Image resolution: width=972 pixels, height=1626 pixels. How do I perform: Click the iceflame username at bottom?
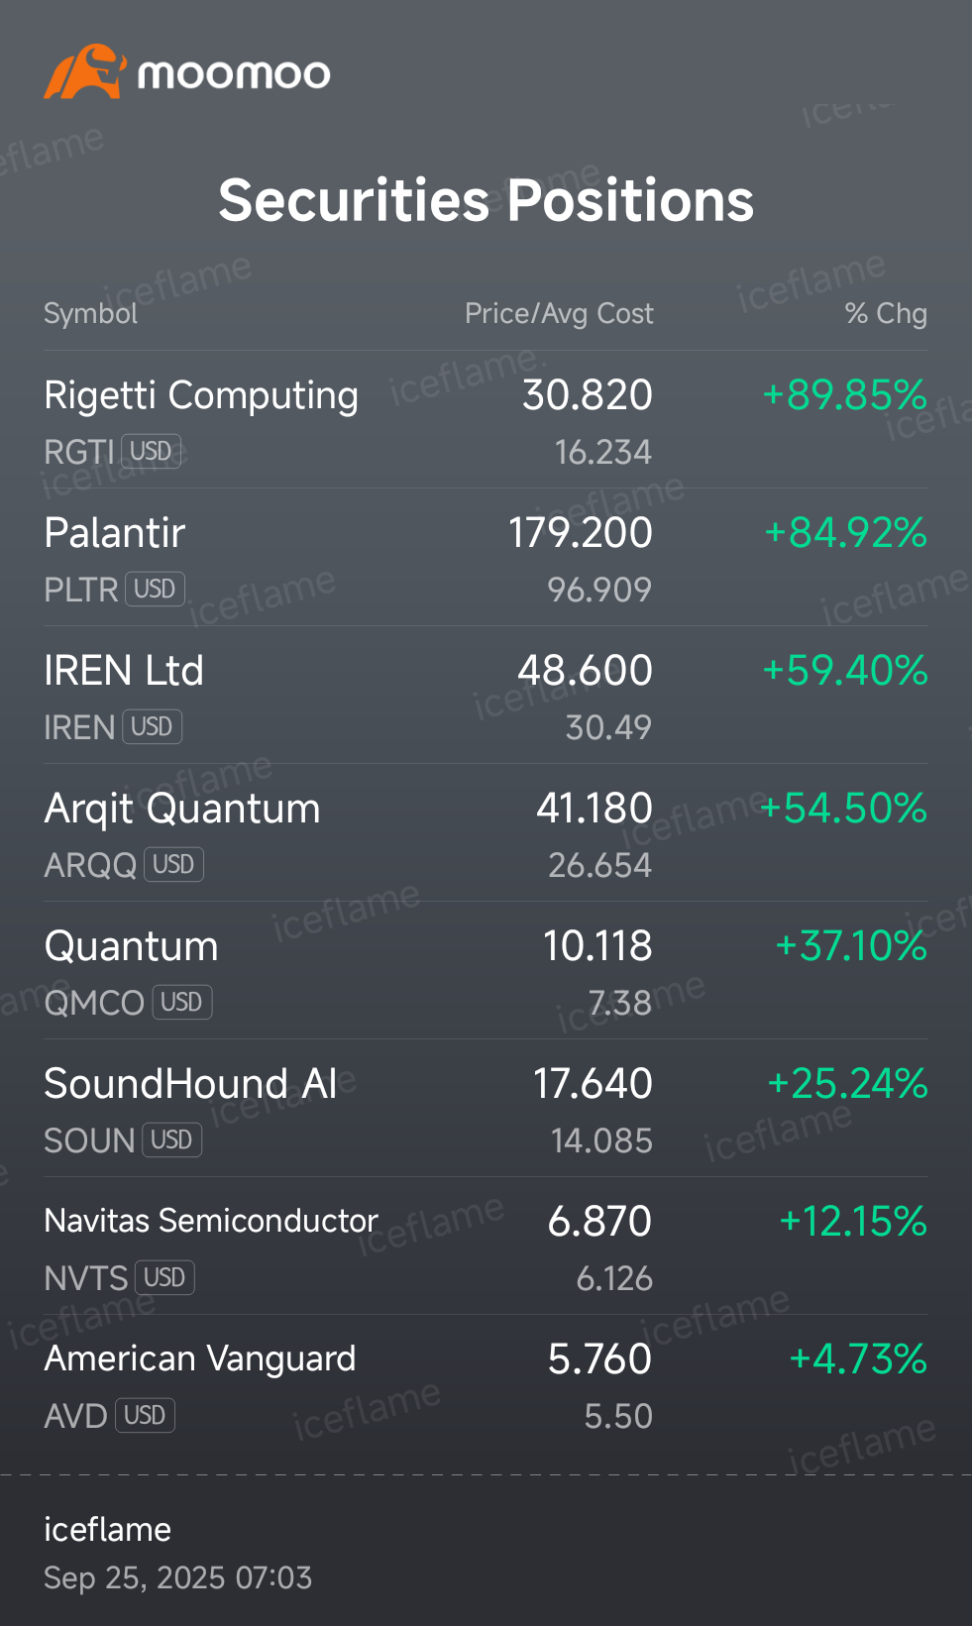(x=107, y=1530)
